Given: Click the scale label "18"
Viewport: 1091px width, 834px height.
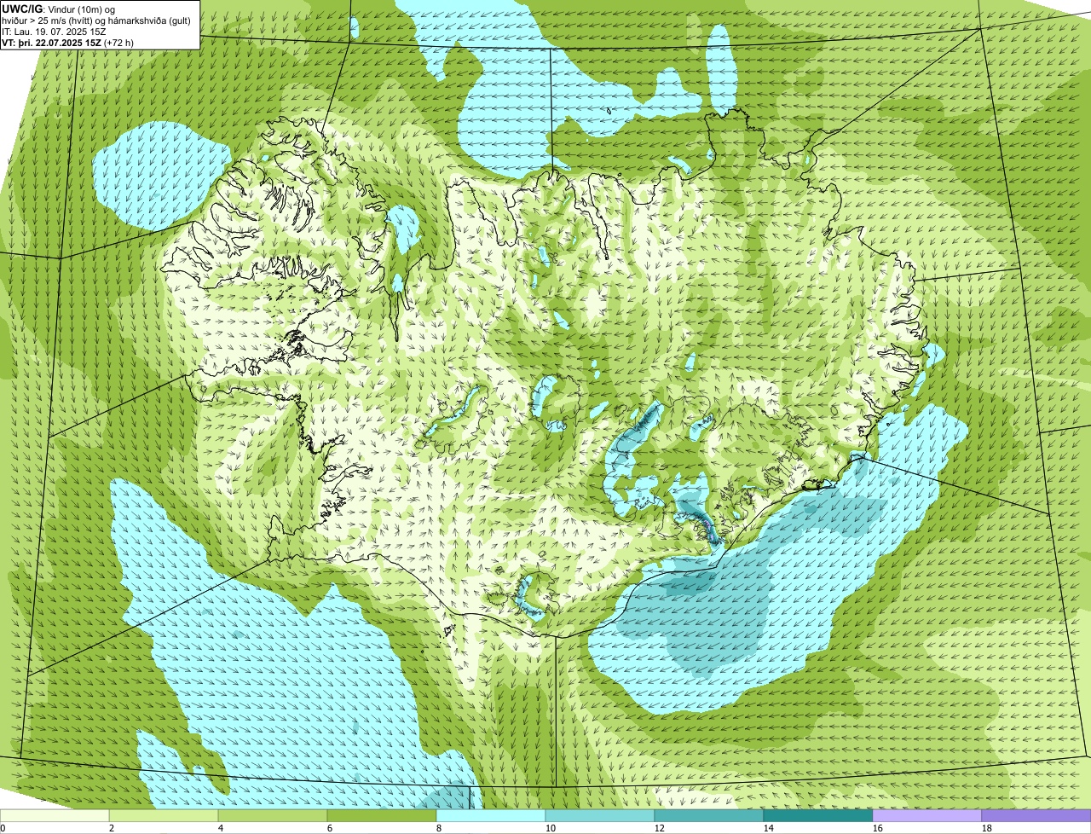Looking at the screenshot, I should [987, 828].
